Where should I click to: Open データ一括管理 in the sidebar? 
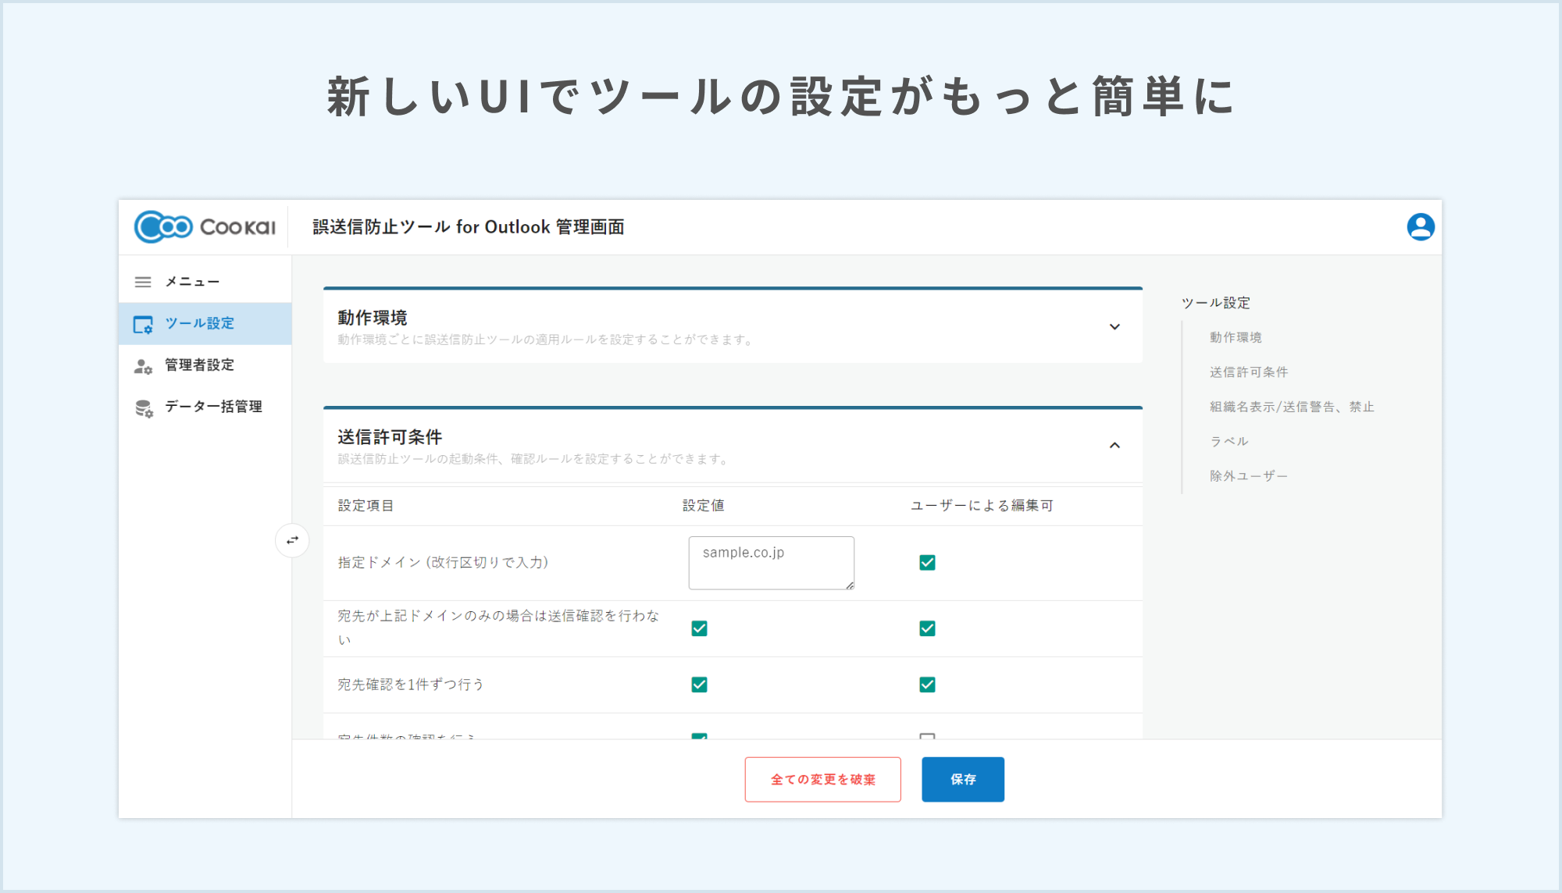coord(205,407)
